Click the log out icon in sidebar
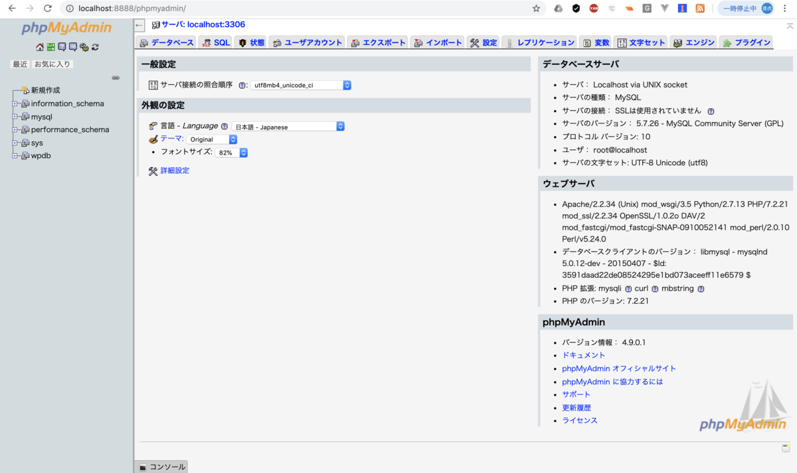The image size is (797, 473). pos(50,47)
